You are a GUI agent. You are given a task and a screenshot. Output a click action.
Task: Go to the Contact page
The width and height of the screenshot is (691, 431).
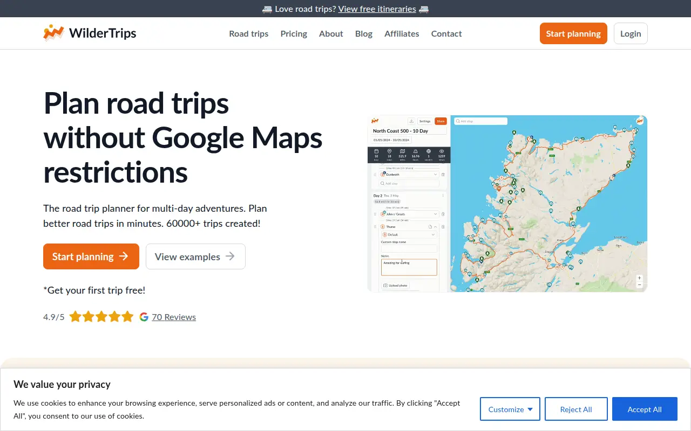pos(446,33)
